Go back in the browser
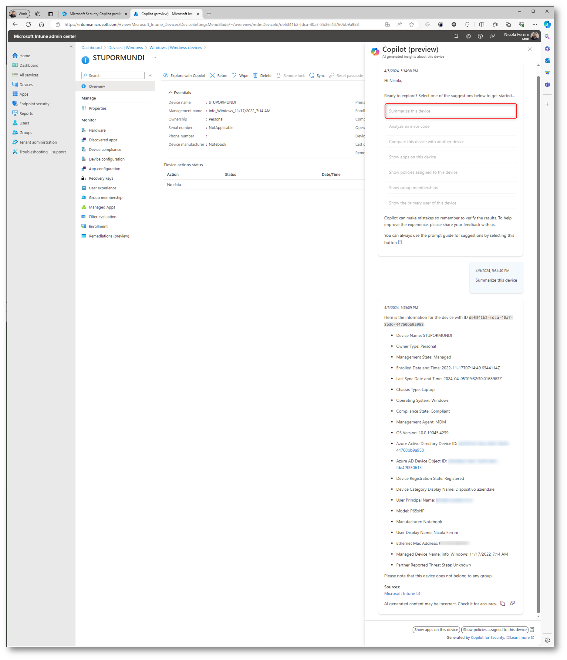 pyautogui.click(x=15, y=25)
